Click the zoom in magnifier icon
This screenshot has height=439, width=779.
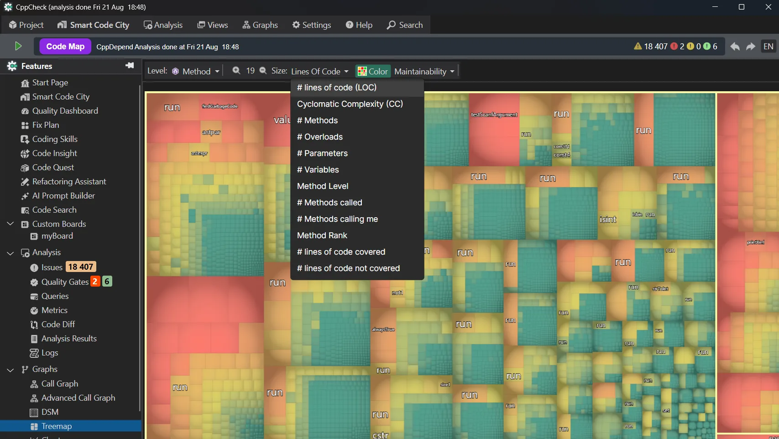click(x=236, y=71)
